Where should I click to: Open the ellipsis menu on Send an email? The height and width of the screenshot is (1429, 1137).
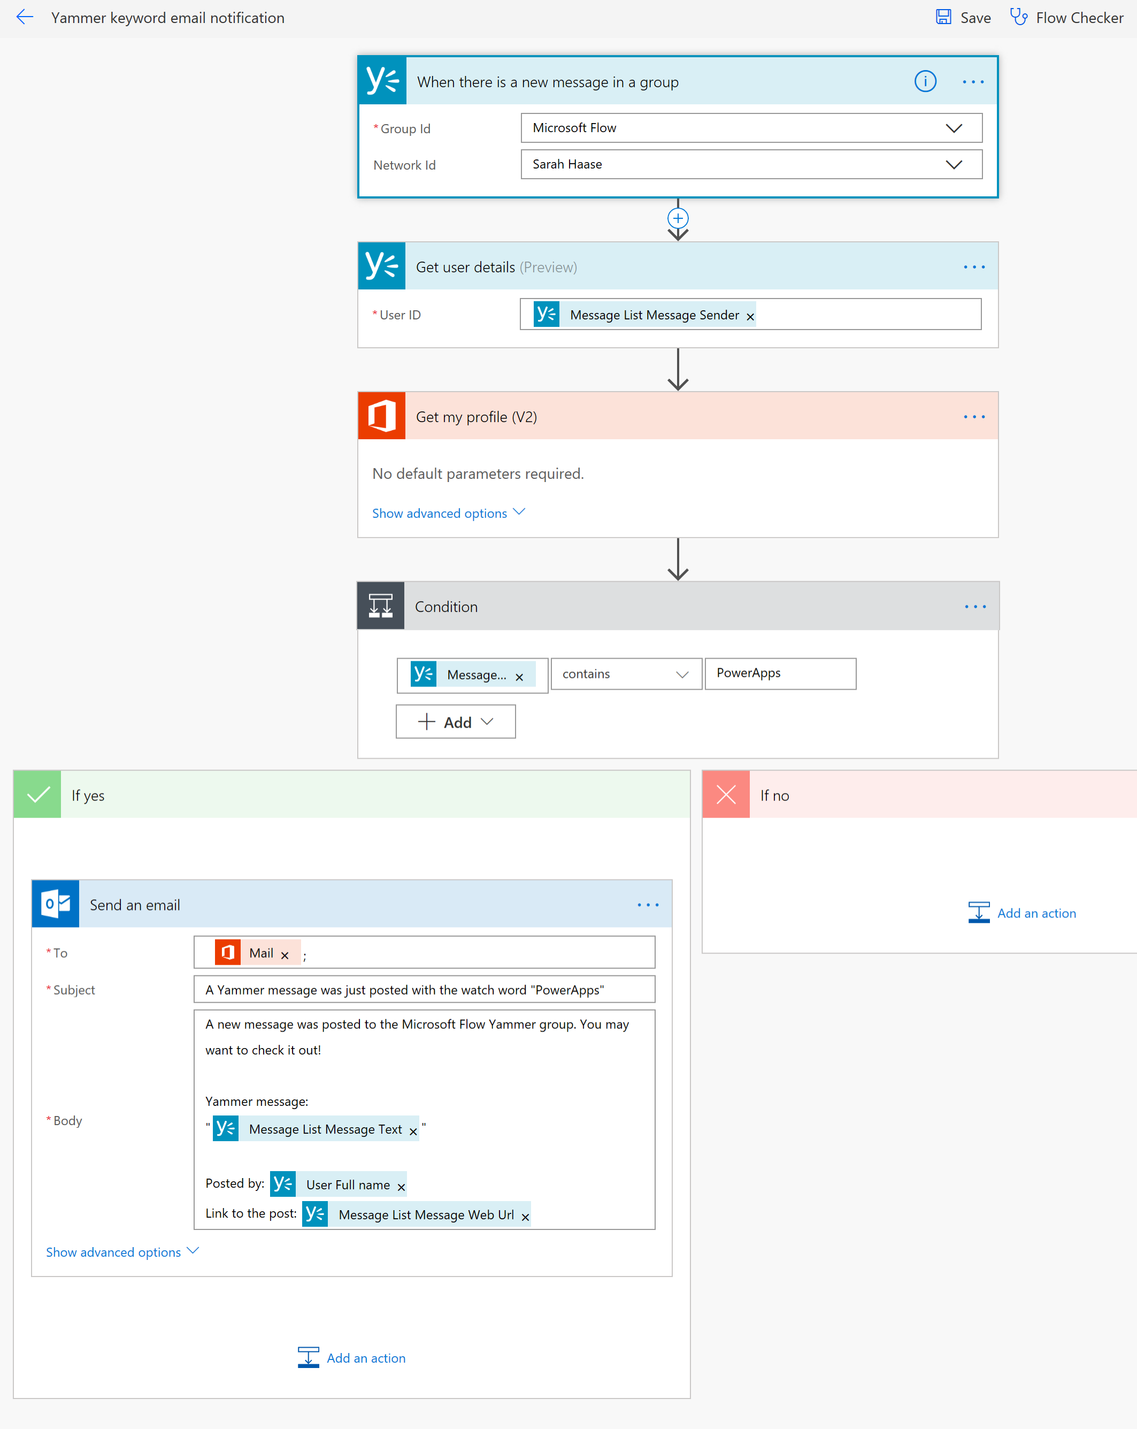pos(647,904)
